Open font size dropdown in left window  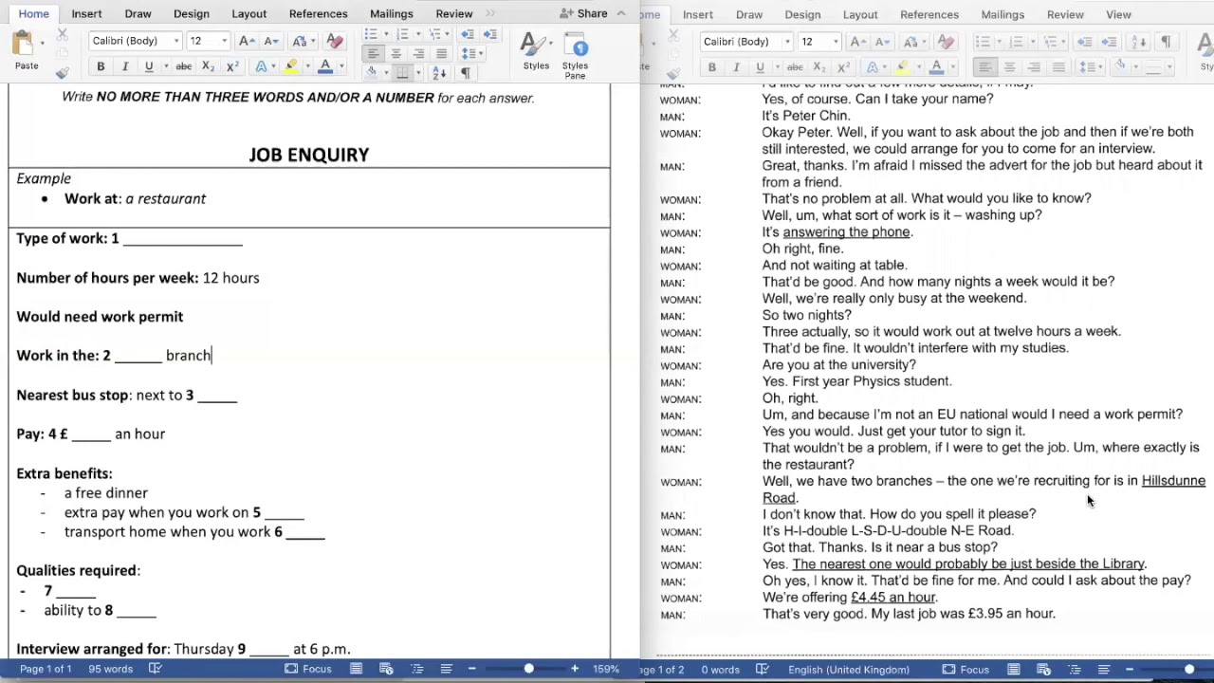pos(224,41)
